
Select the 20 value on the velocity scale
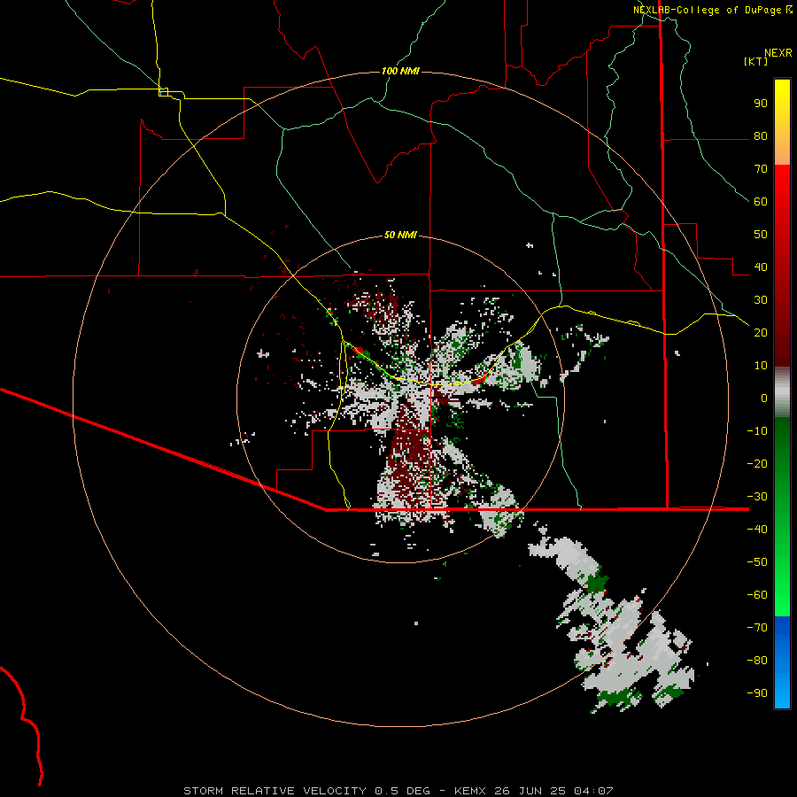(761, 333)
